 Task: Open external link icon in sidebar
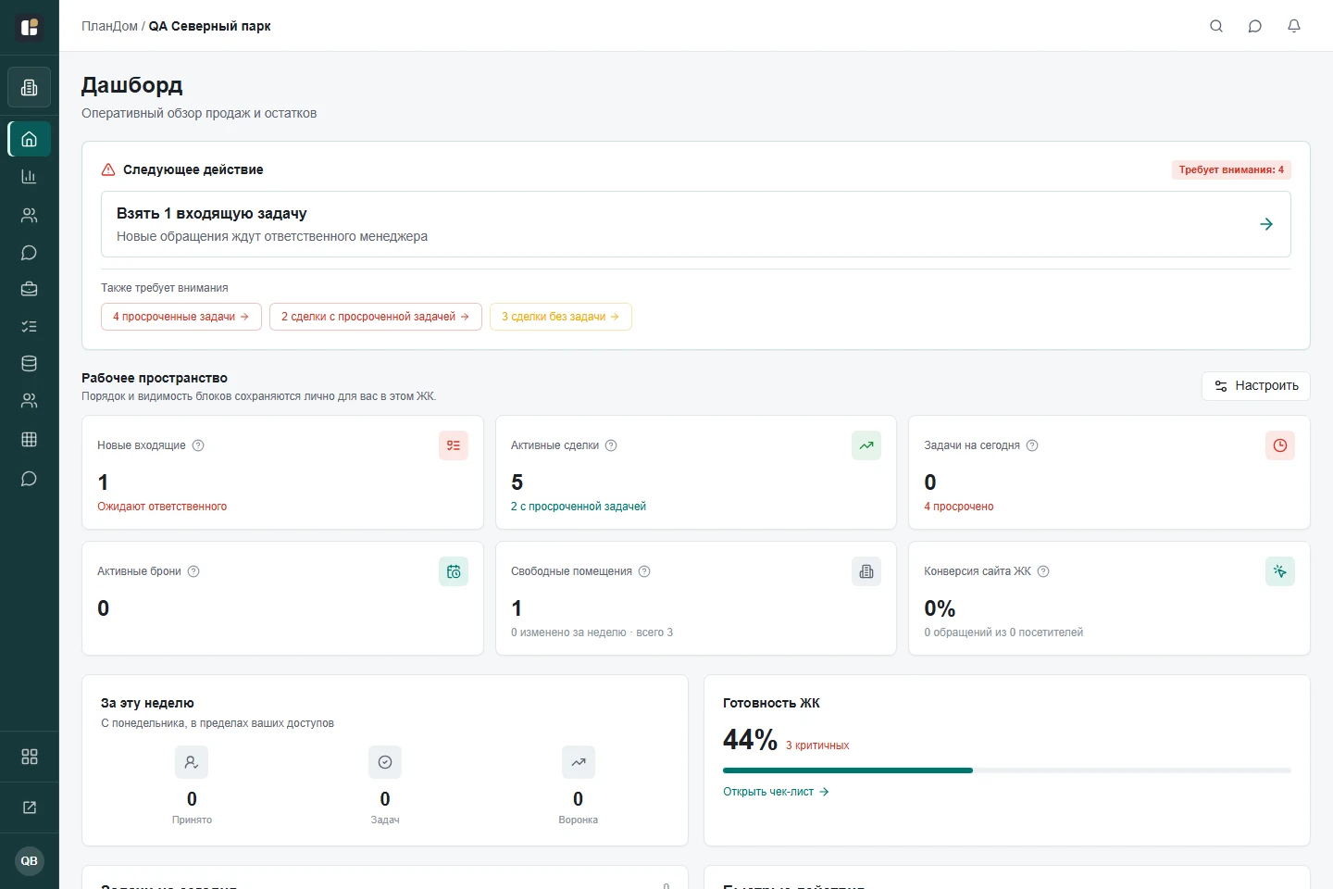(30, 808)
